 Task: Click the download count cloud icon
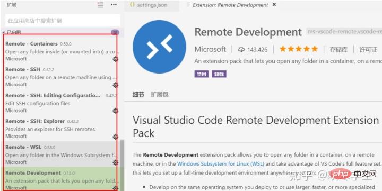click(241, 50)
